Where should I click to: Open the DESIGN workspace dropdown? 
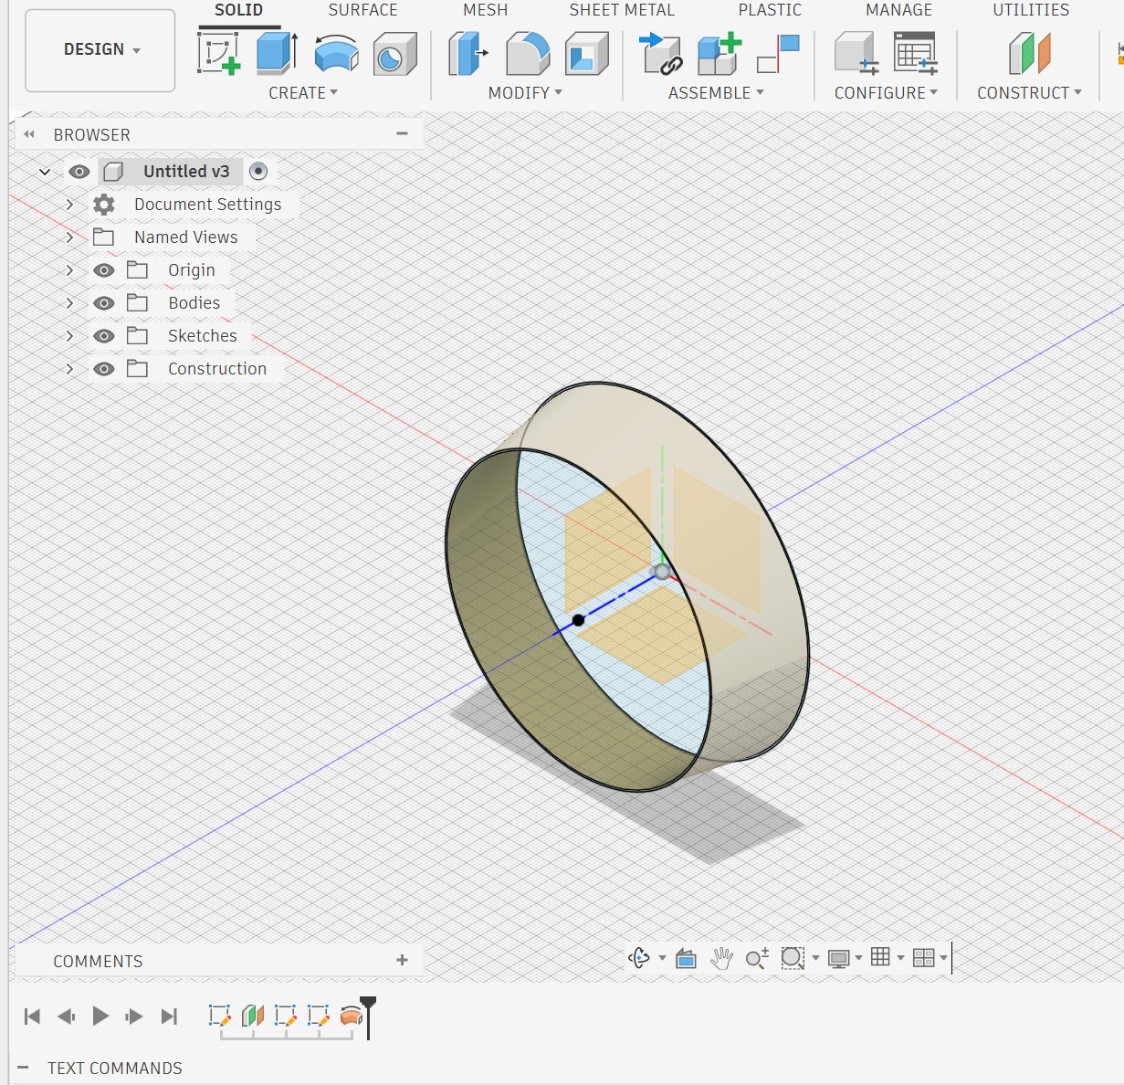click(100, 50)
